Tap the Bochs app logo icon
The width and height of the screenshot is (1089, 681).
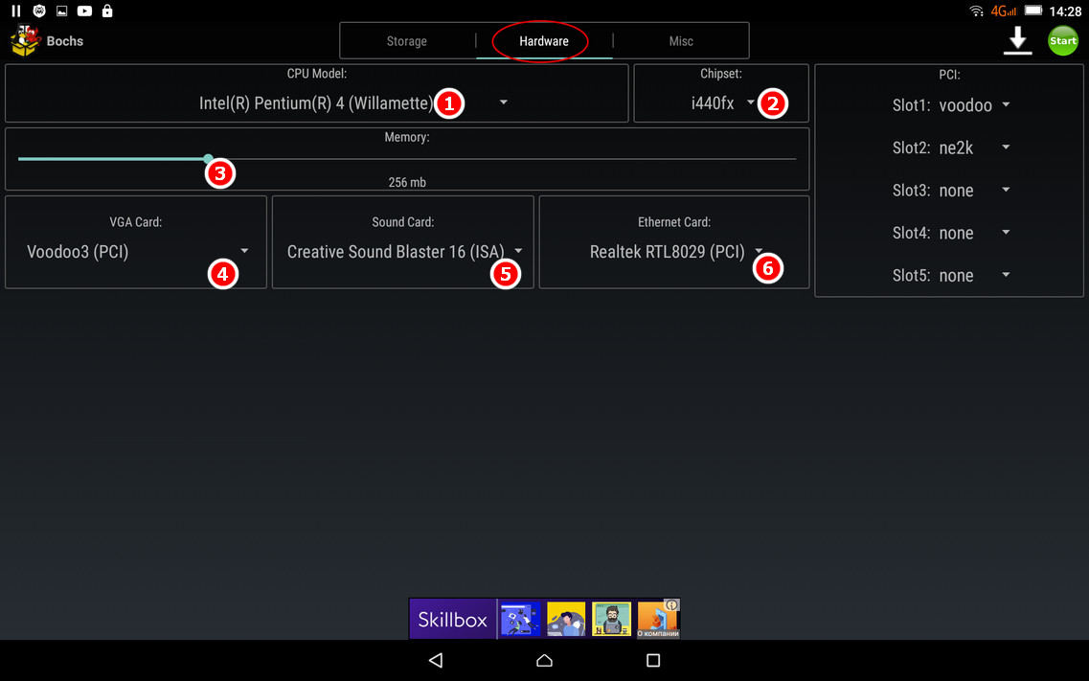point(24,40)
